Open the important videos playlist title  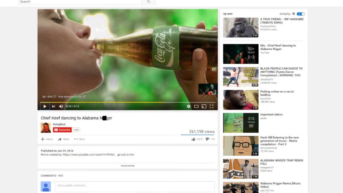click(x=271, y=115)
